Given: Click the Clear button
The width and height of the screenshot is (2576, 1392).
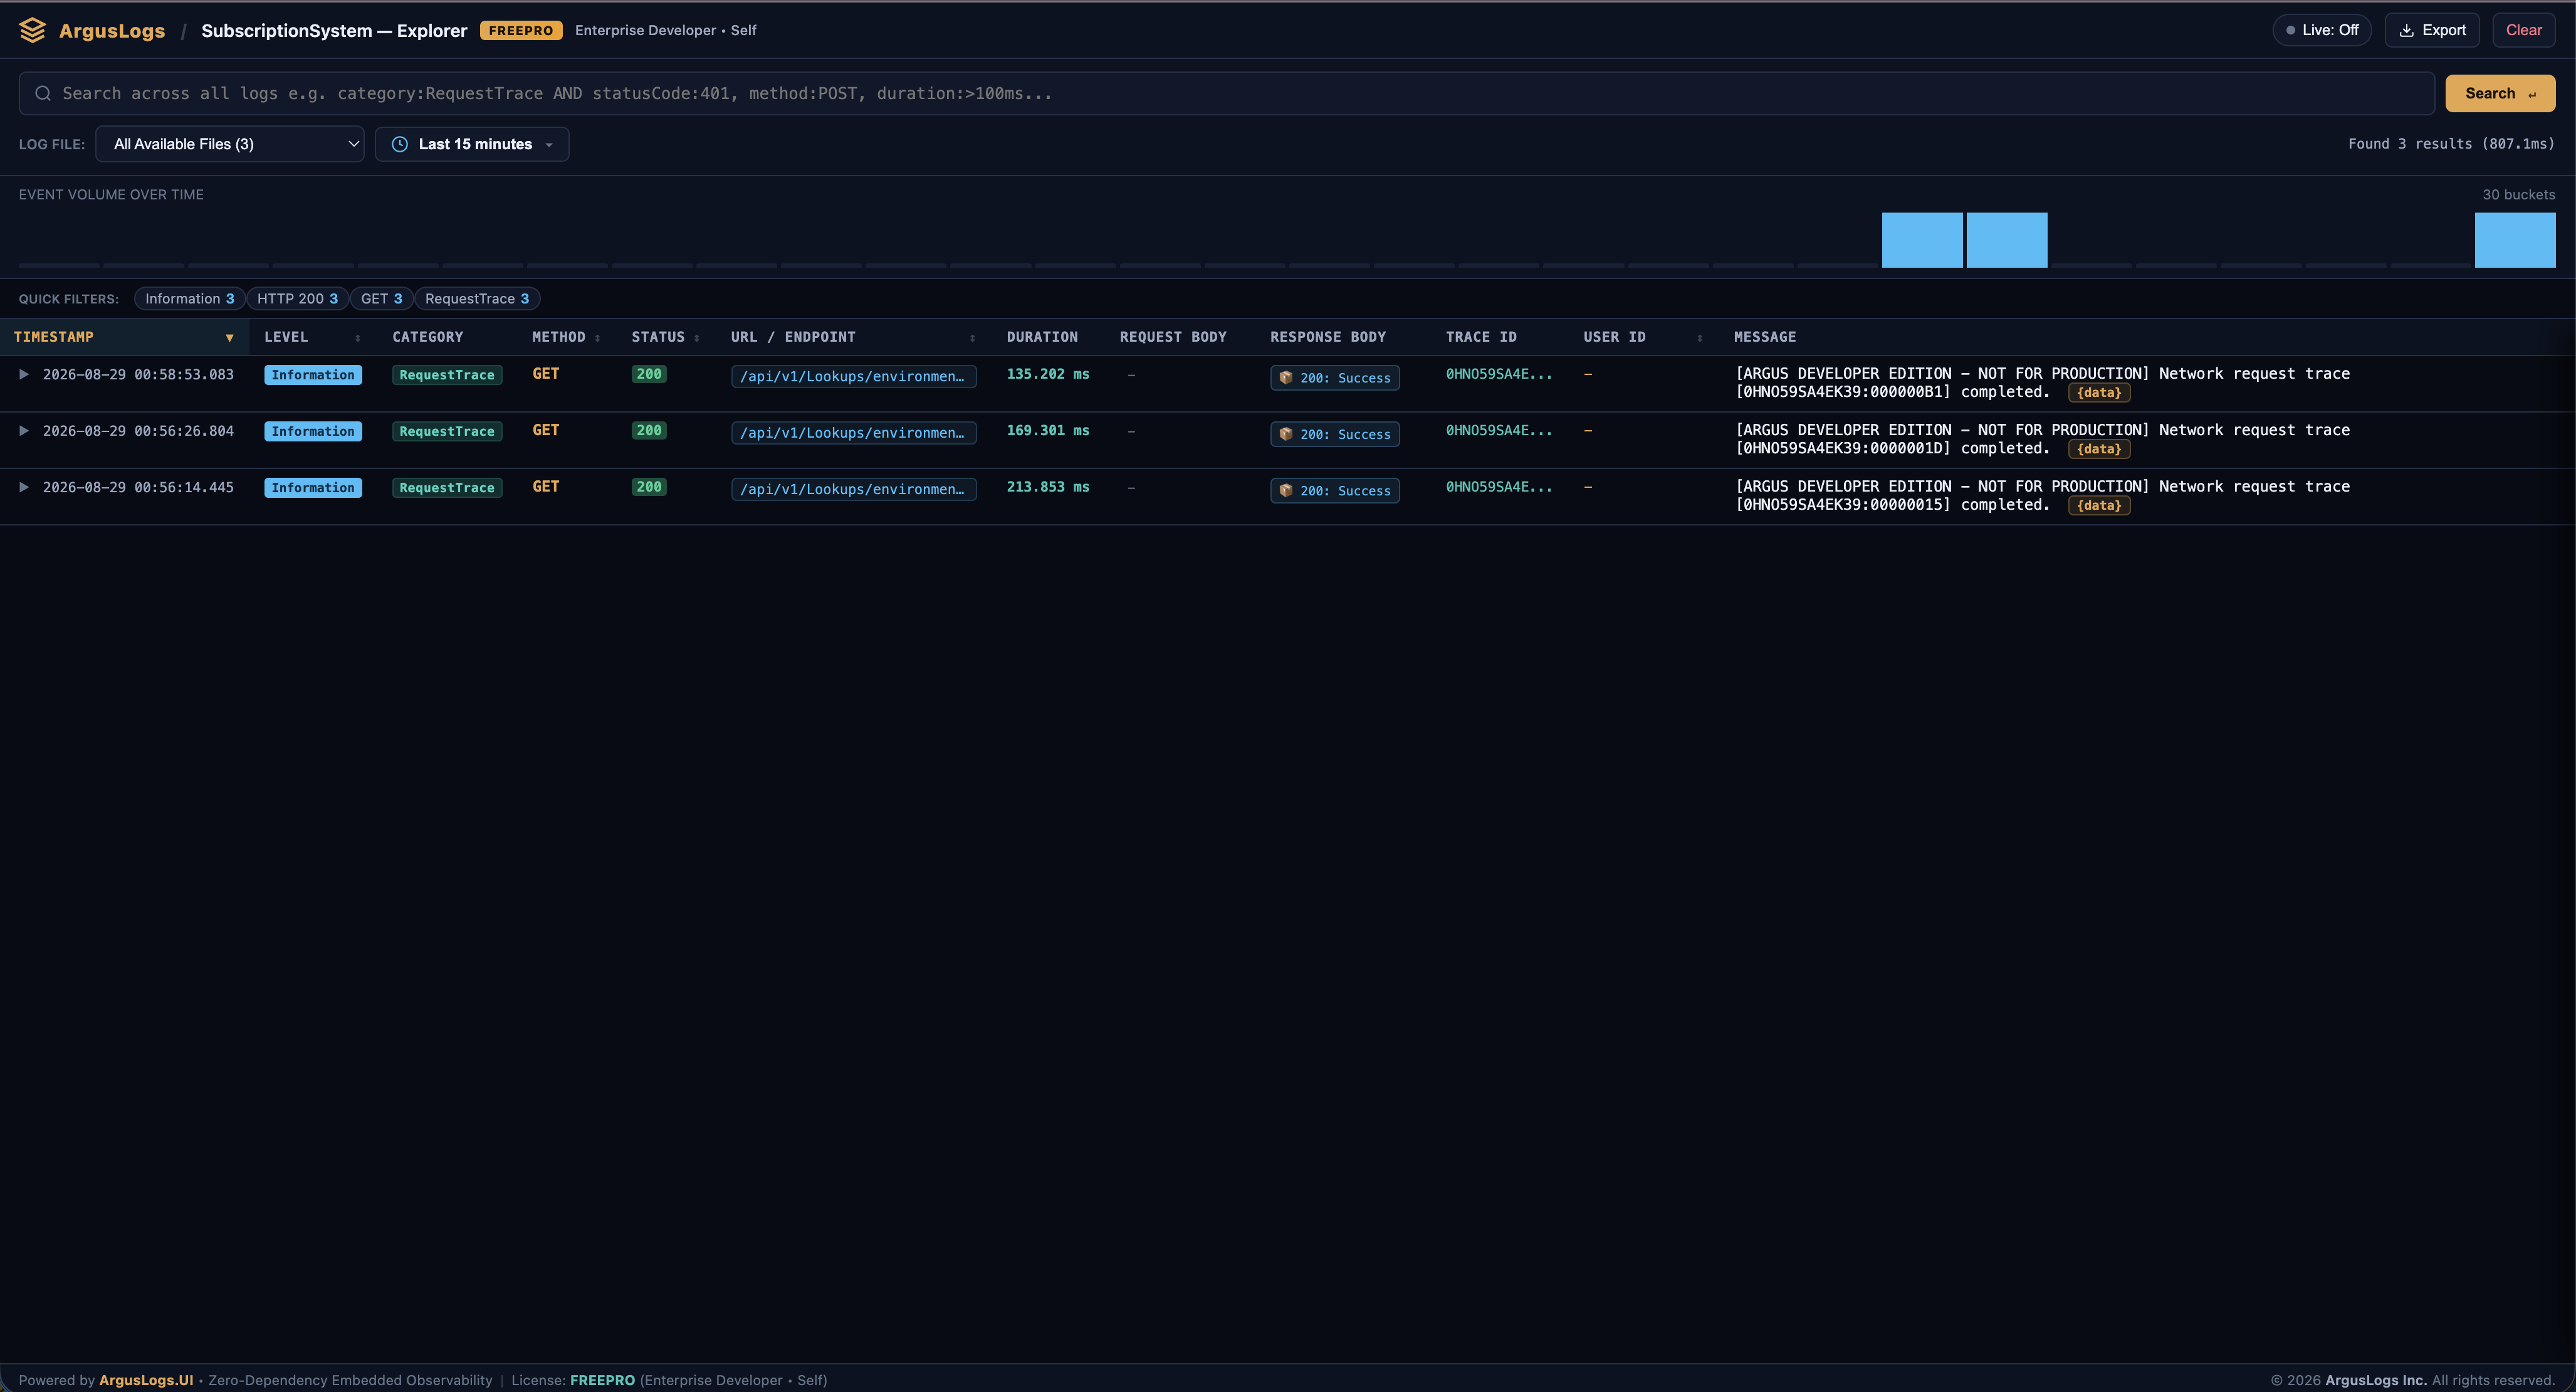Looking at the screenshot, I should pos(2523,30).
